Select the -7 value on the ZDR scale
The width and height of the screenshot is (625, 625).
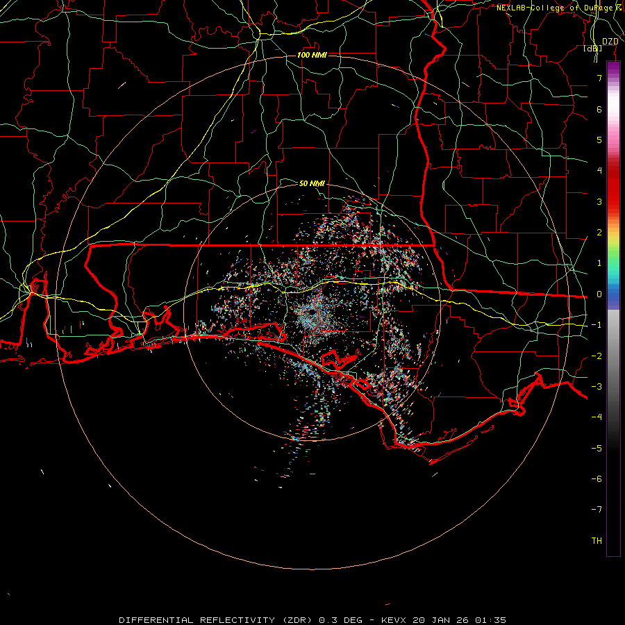597,510
